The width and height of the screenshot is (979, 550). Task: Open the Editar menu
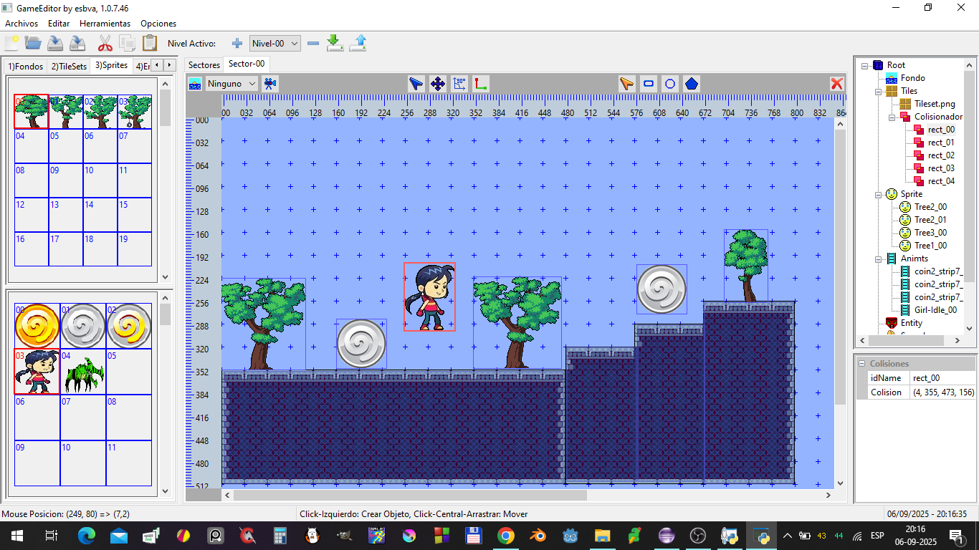(59, 24)
